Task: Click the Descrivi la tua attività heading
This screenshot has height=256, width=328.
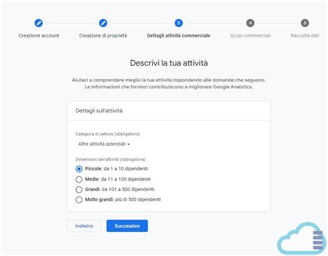Action: click(169, 63)
